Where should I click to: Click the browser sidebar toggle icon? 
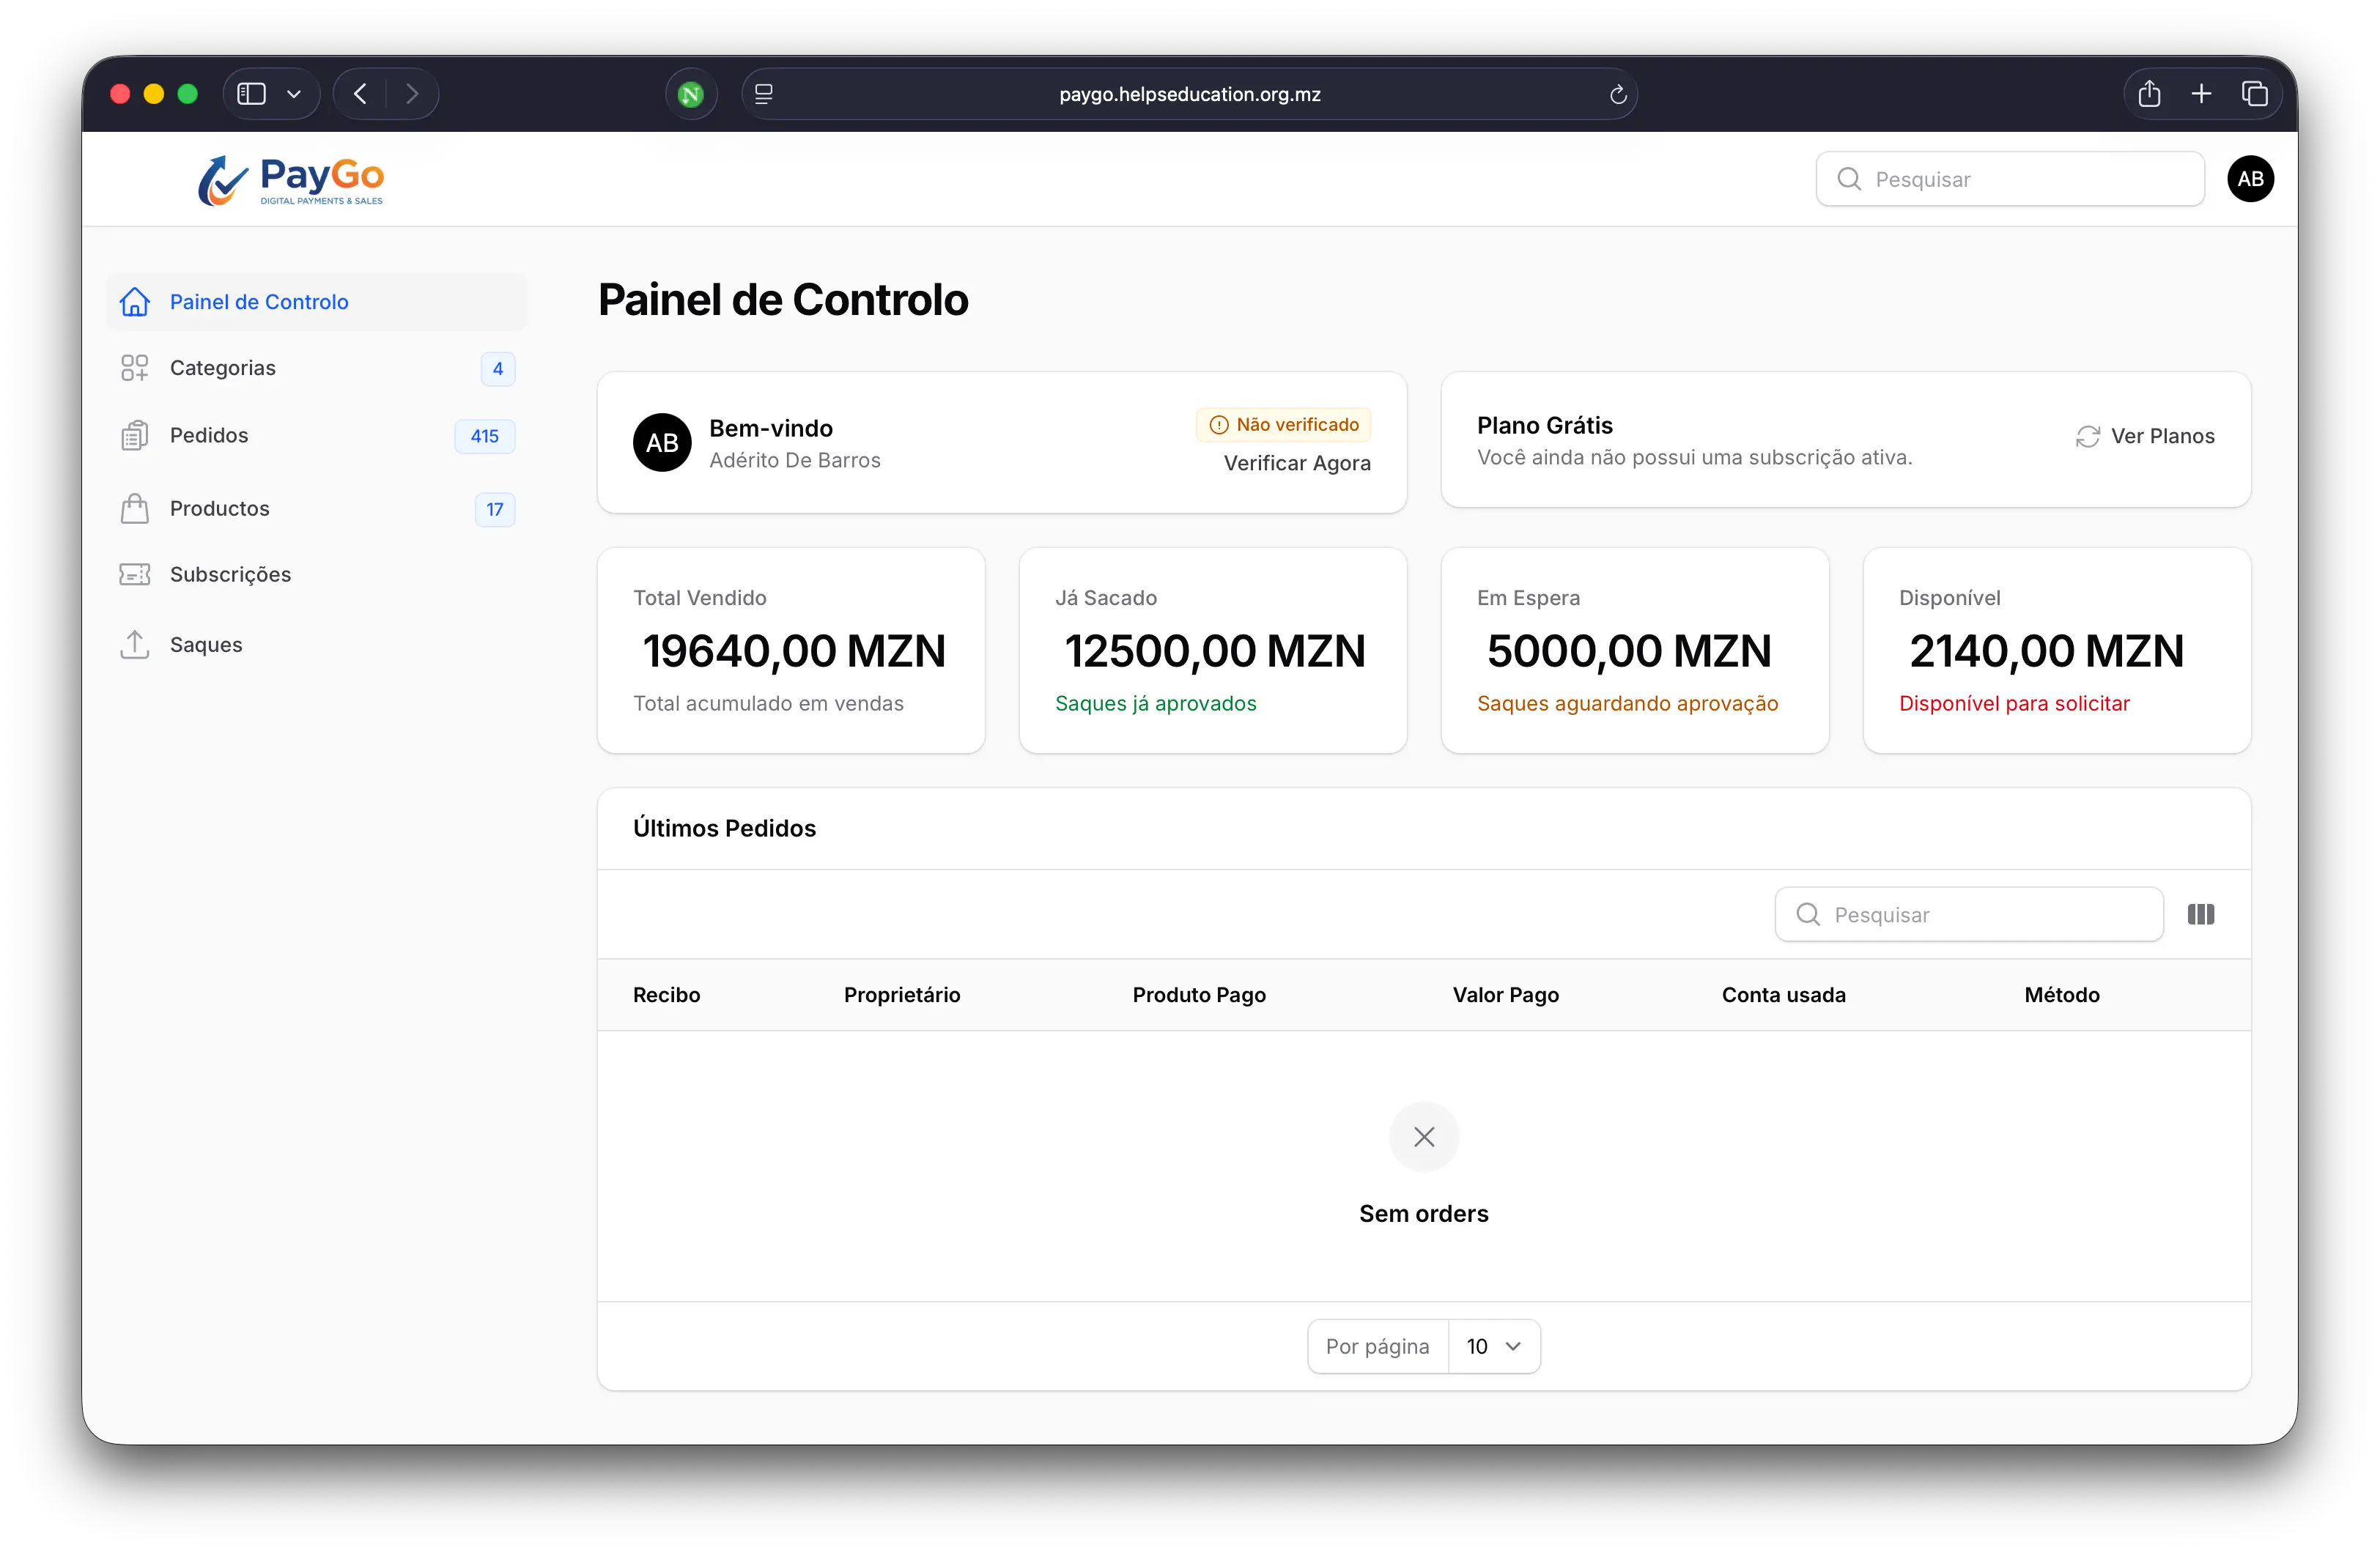click(x=251, y=94)
